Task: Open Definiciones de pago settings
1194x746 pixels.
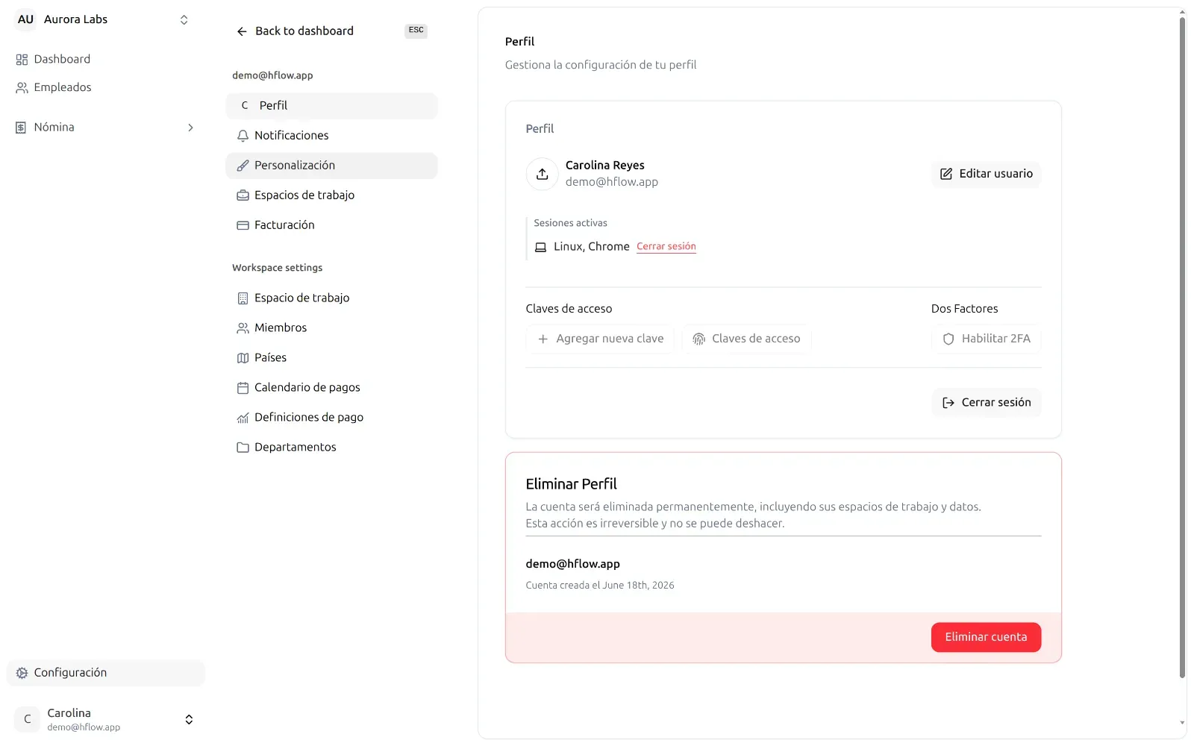Action: [331, 418]
